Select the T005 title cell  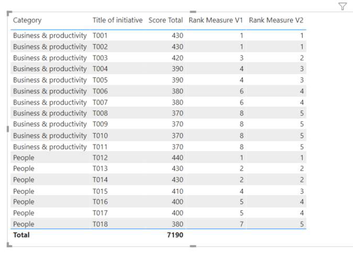100,80
